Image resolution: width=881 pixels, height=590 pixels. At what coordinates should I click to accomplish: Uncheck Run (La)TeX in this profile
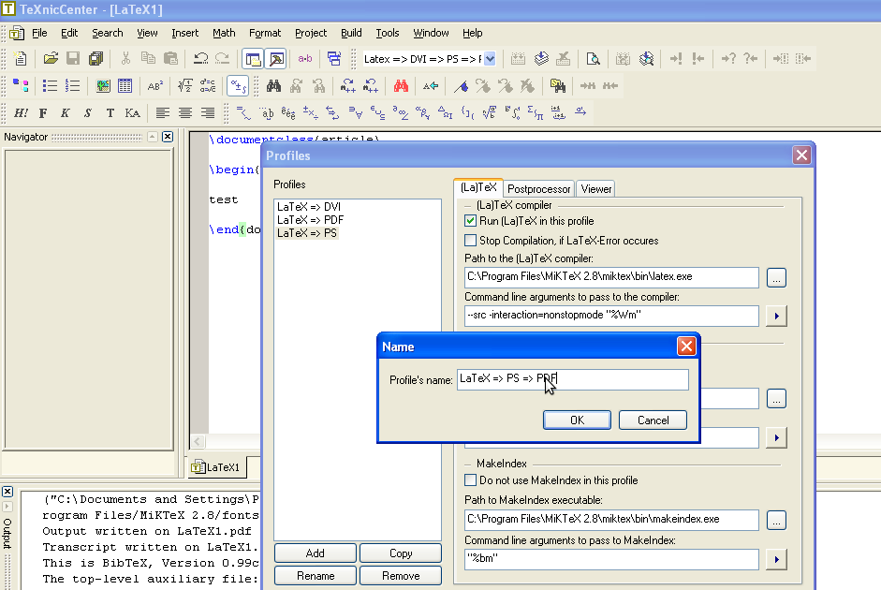click(x=470, y=221)
